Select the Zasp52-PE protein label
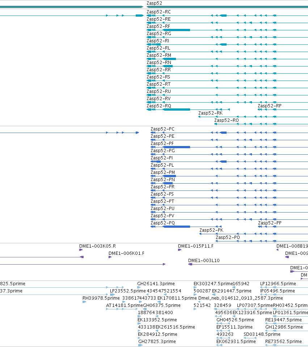Screen dimensions: 308x347 pyautogui.click(x=163, y=136)
